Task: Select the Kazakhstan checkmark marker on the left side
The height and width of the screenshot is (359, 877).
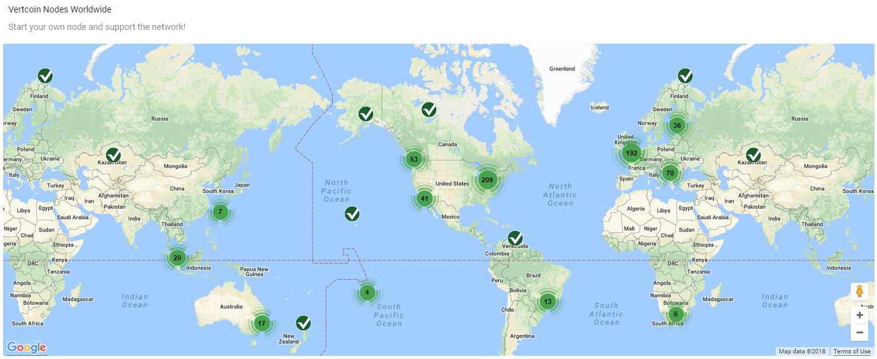Action: click(113, 155)
